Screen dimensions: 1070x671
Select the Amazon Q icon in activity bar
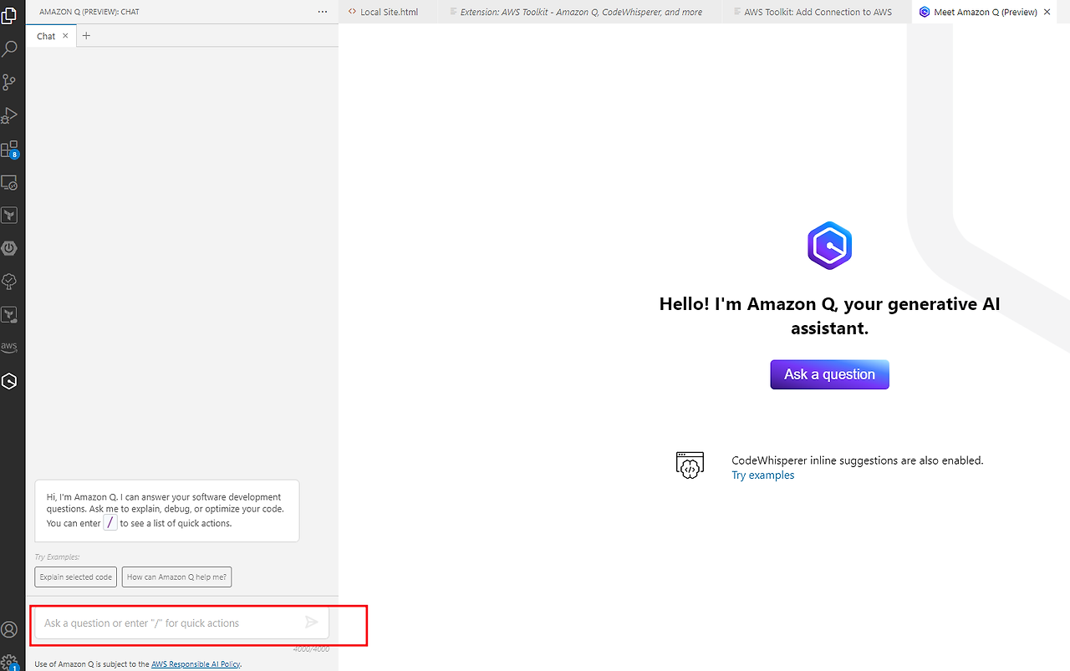click(x=10, y=381)
